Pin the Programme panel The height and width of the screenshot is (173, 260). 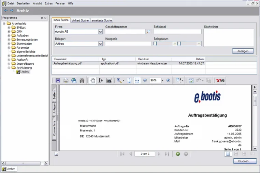pyautogui.click(x=42, y=18)
